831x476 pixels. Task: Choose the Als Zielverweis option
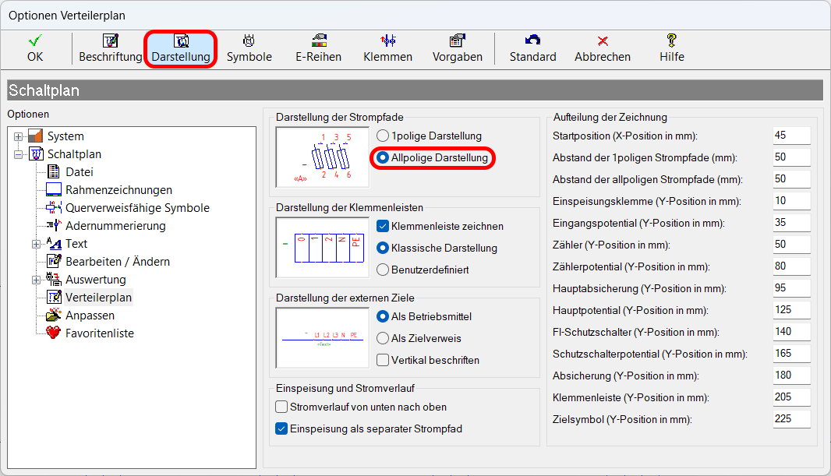383,338
